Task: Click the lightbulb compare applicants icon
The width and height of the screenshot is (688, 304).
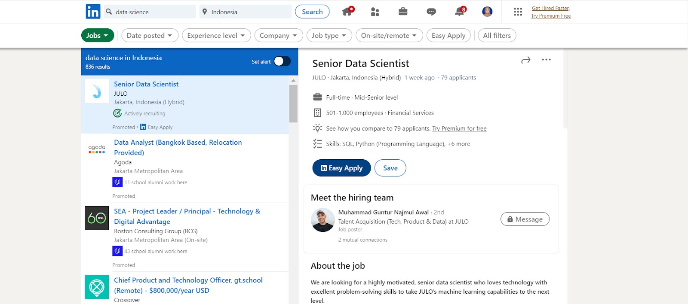Action: [317, 128]
